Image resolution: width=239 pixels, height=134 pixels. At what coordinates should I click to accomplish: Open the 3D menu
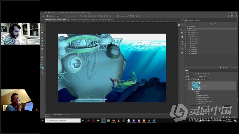tap(75, 13)
